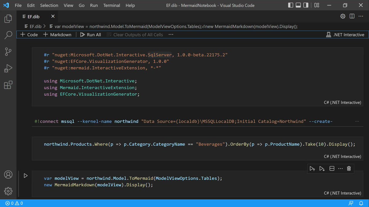Open the Run menu
The image size is (369, 207).
pyautogui.click(x=94, y=5)
